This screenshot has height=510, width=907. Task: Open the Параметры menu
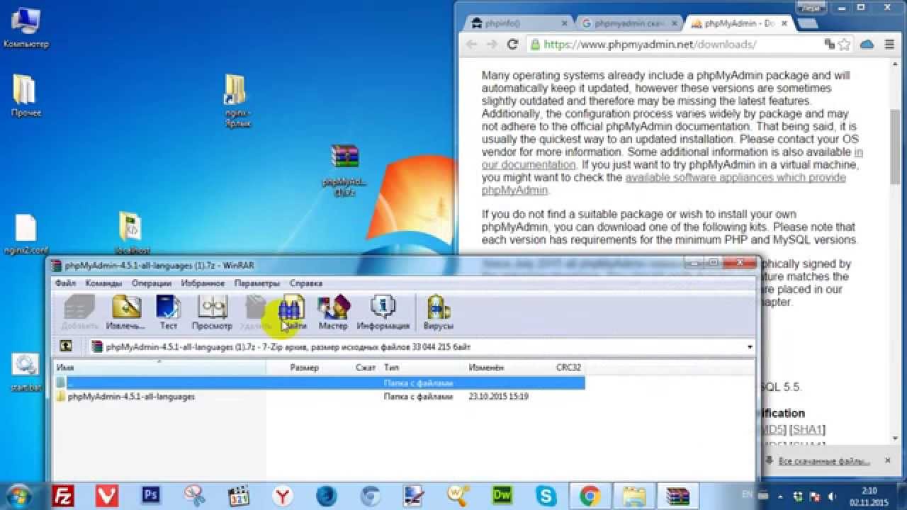point(258,283)
